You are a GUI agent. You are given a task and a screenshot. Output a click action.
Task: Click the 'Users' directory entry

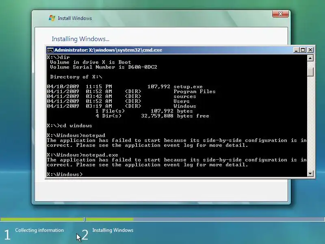[x=182, y=101]
